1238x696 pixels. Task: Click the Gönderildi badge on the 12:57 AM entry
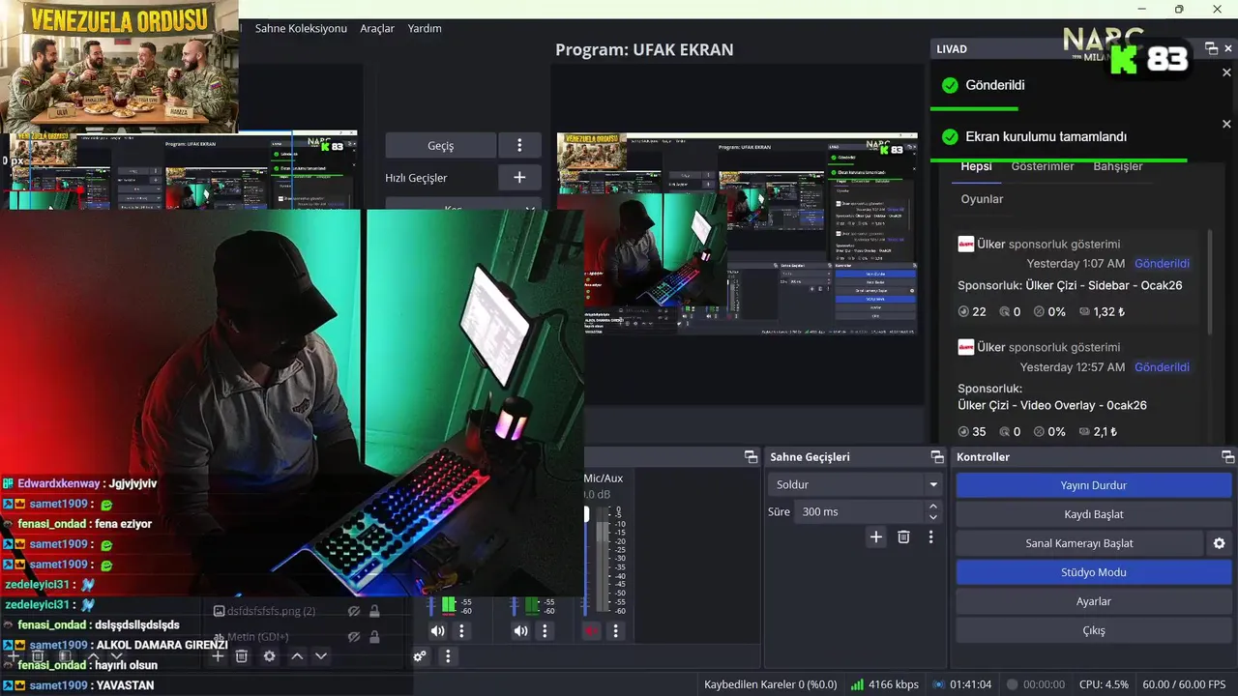pyautogui.click(x=1162, y=367)
